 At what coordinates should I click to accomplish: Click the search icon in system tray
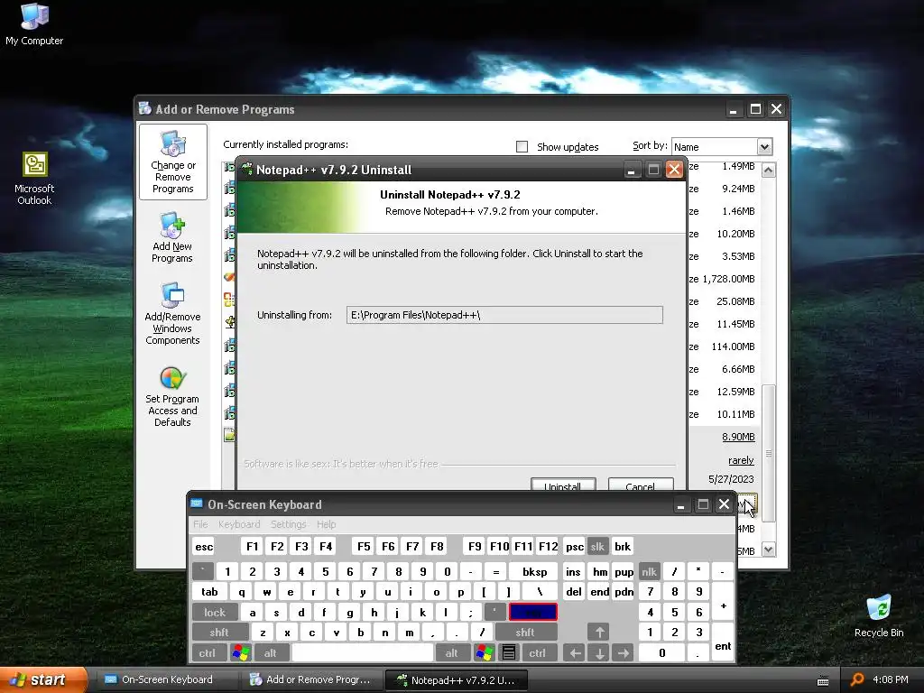click(x=857, y=680)
